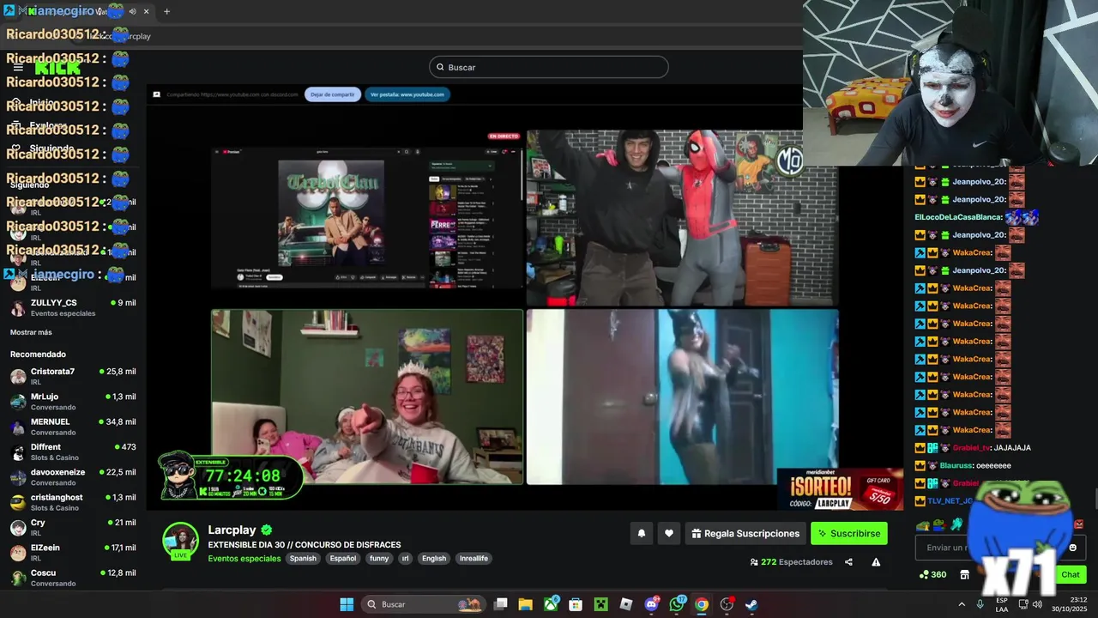Open Steam from the taskbar
The width and height of the screenshot is (1098, 618).
point(751,604)
